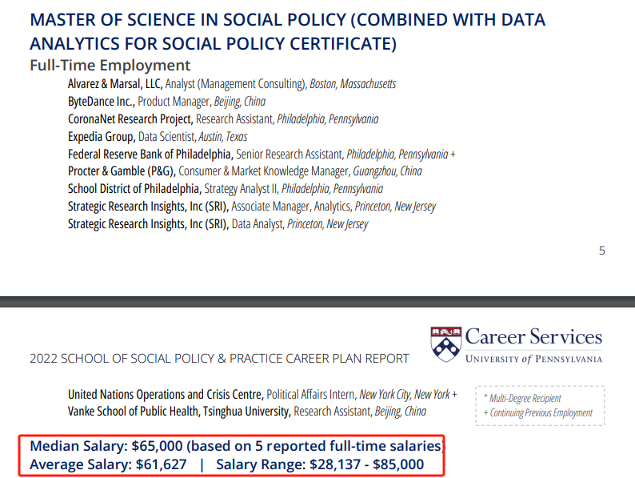Select the ByteDance Inc. Product Manager line
The image size is (635, 478).
[166, 102]
